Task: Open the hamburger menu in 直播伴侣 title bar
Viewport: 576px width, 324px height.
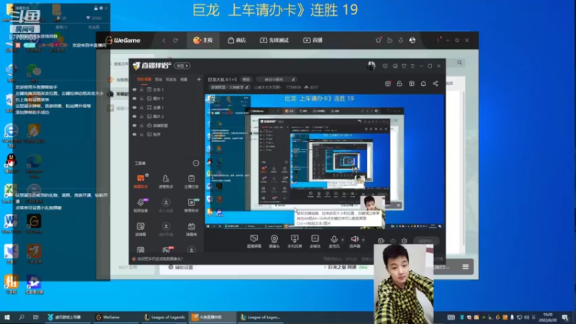Action: tap(413, 66)
